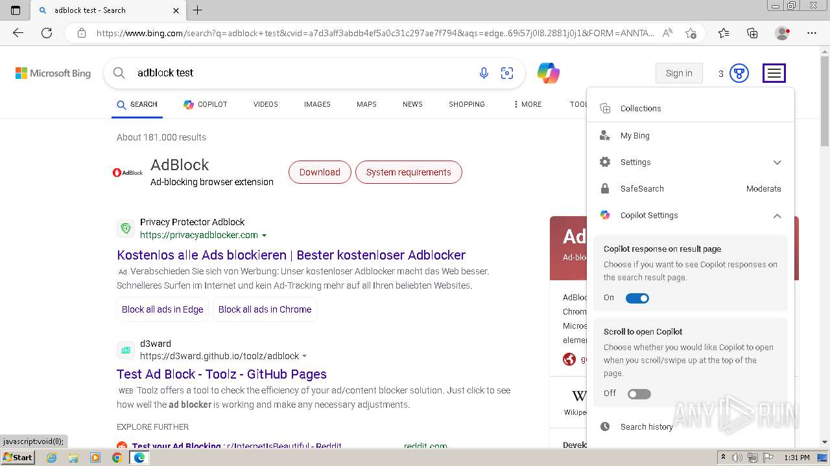The width and height of the screenshot is (830, 466).
Task: Switch to the SHOPPING tab
Action: 467,104
